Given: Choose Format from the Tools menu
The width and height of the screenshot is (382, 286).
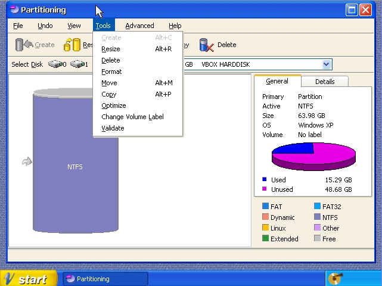Looking at the screenshot, I should click(111, 71).
